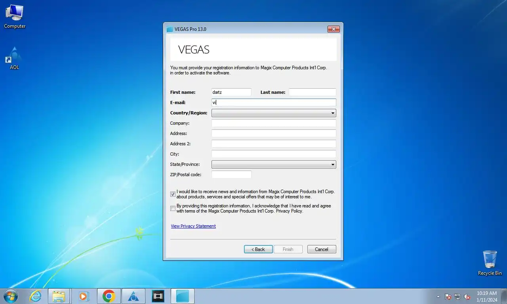Image resolution: width=507 pixels, height=304 pixels.
Task: Click the Company field
Action: tap(274, 123)
